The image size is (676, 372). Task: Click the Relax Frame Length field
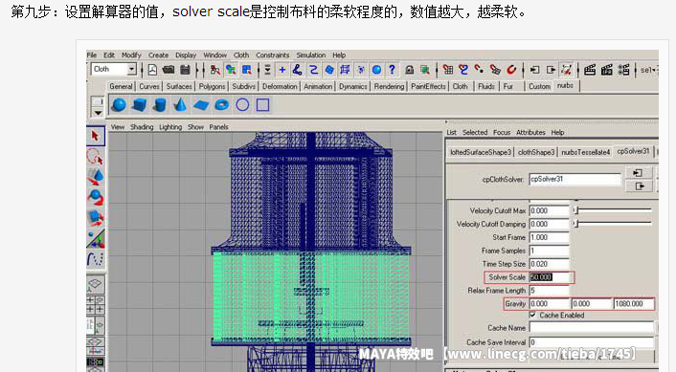click(x=550, y=291)
